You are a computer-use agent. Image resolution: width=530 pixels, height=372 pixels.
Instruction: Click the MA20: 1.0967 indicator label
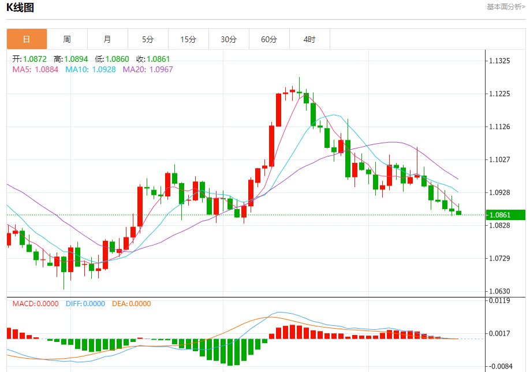[148, 69]
